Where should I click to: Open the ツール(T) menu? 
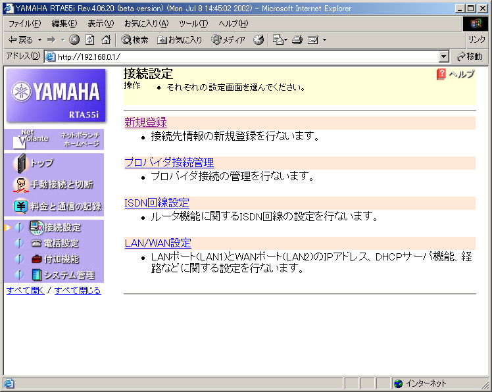[x=193, y=24]
